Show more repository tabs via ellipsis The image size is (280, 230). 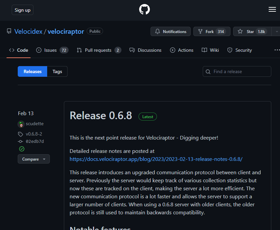pyautogui.click(x=277, y=50)
